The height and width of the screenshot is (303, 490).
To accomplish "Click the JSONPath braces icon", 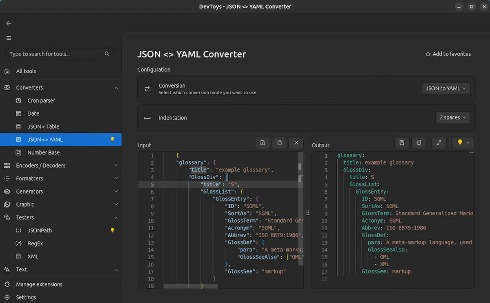I will click(18, 230).
